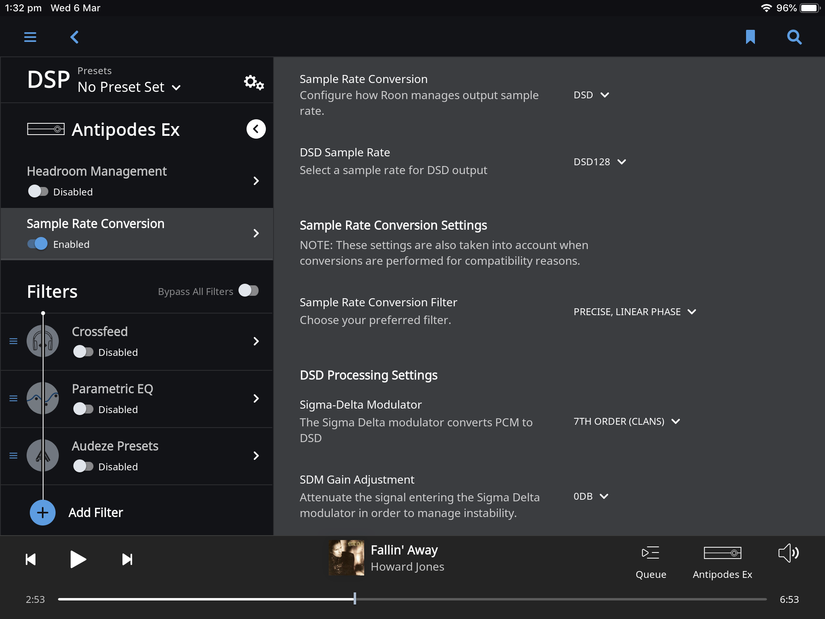Open the No Preset Set dropdown

(x=129, y=87)
